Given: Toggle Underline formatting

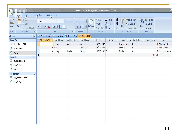Looking at the screenshot, I should [45, 27].
